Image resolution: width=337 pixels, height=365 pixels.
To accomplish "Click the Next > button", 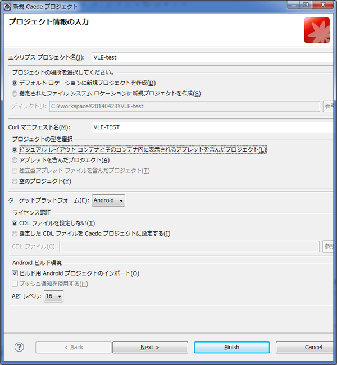I will 150,347.
